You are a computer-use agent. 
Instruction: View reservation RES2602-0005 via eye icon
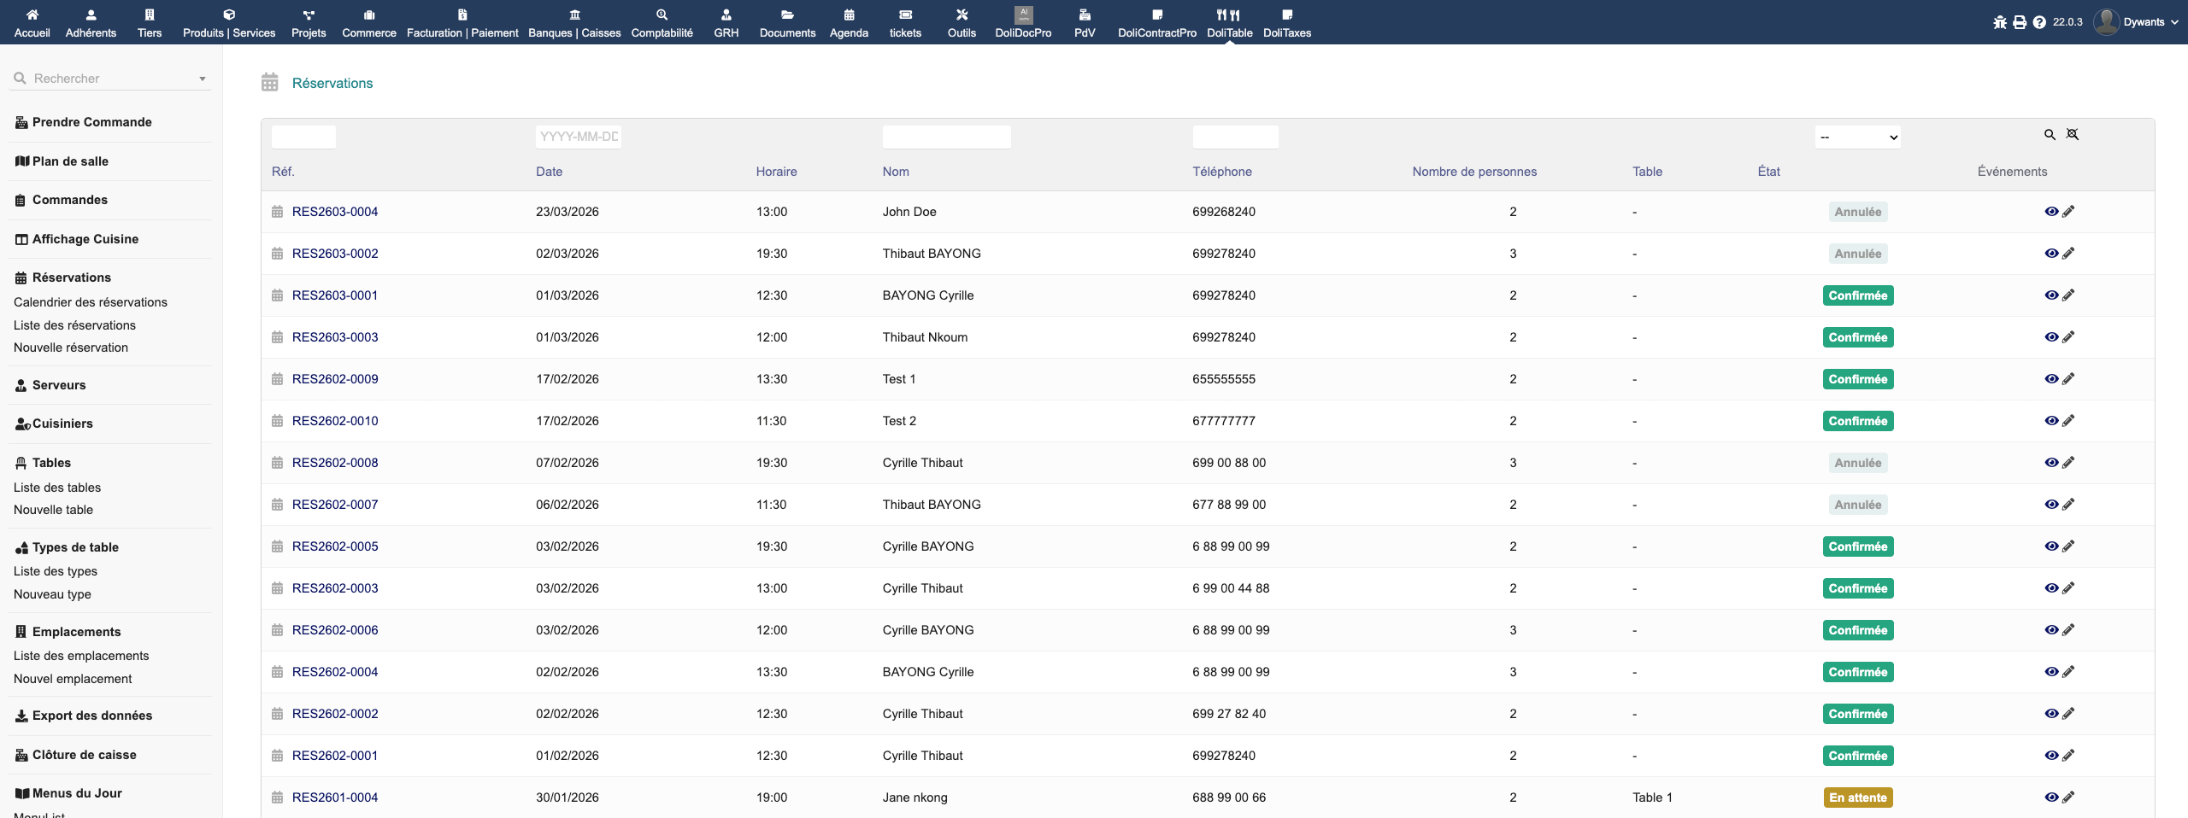[x=2050, y=546]
